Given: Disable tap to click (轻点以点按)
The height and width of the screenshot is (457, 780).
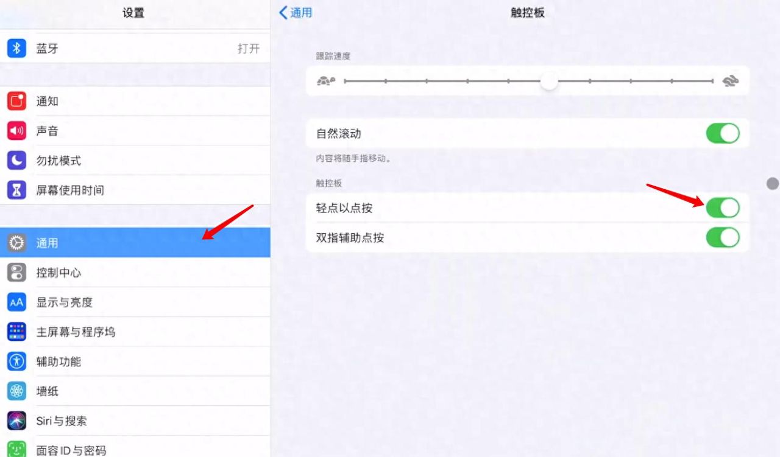Looking at the screenshot, I should pyautogui.click(x=723, y=208).
